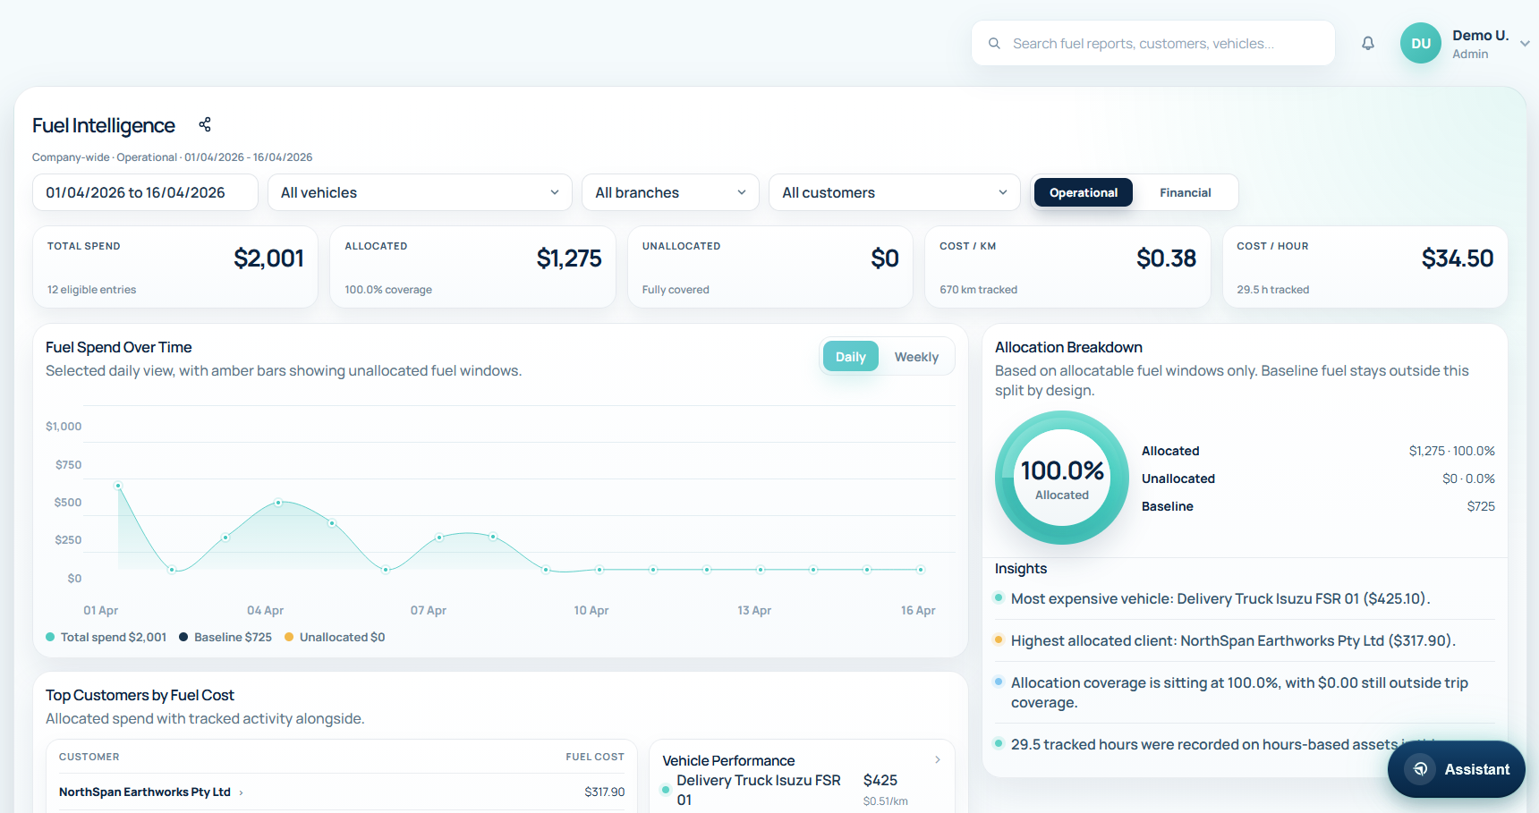
Task: Expand the Vehicle Performance row chevron
Action: tap(938, 759)
